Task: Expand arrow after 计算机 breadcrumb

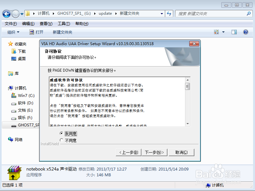Action: 53,14
